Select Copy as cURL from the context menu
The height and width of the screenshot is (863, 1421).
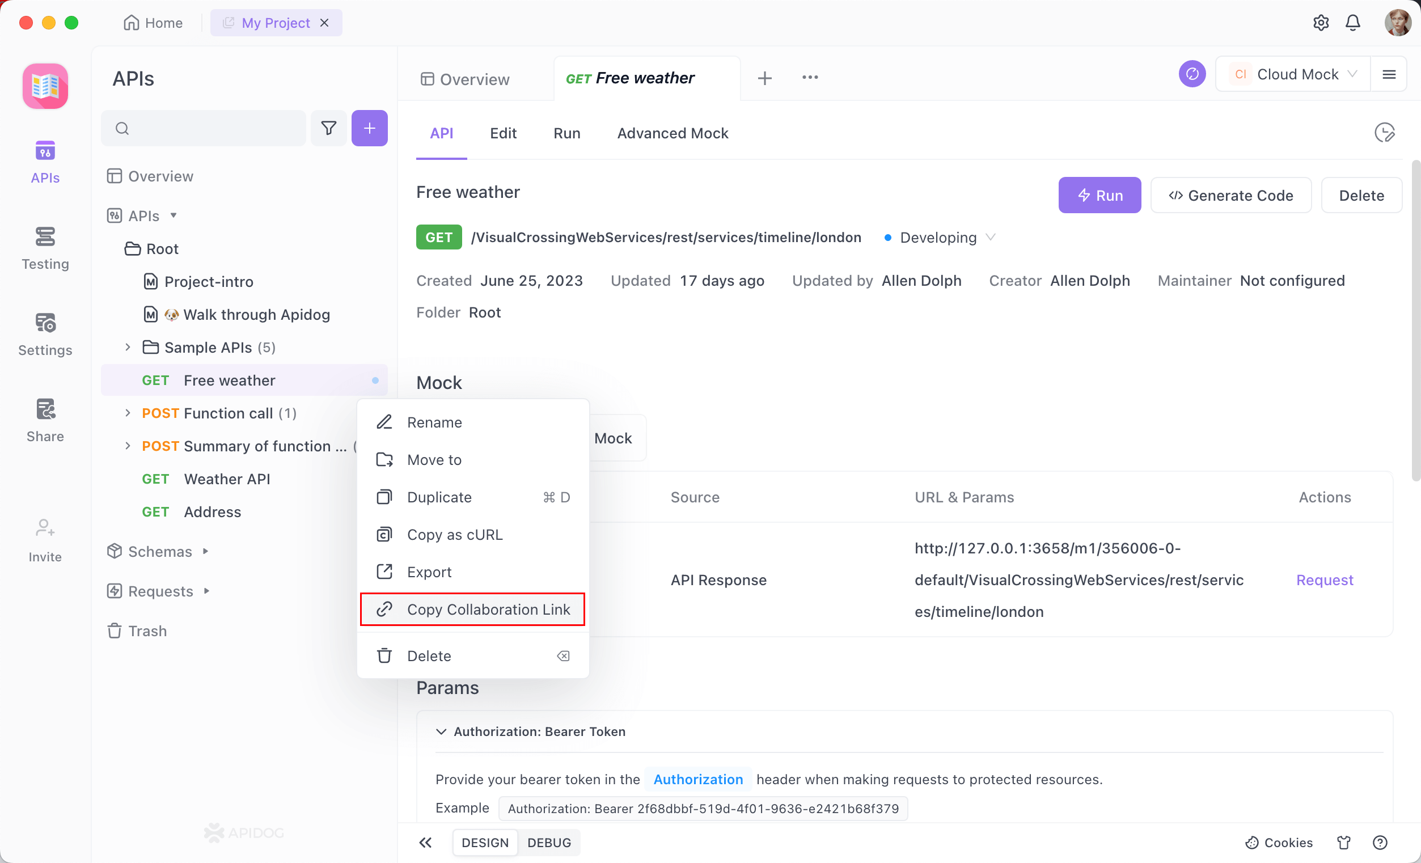coord(455,534)
